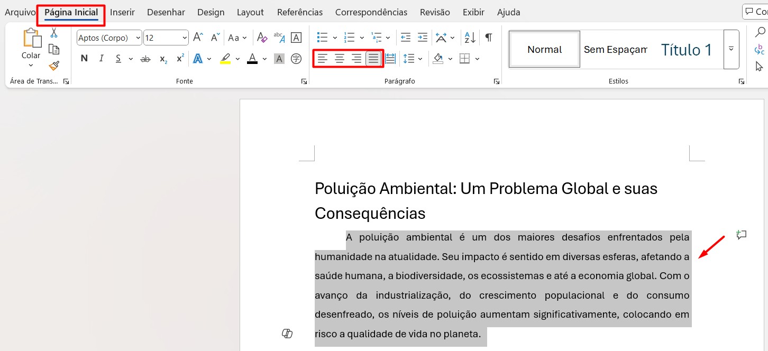This screenshot has width=768, height=351.
Task: Open the Aa change case dropdown
Action: [237, 38]
